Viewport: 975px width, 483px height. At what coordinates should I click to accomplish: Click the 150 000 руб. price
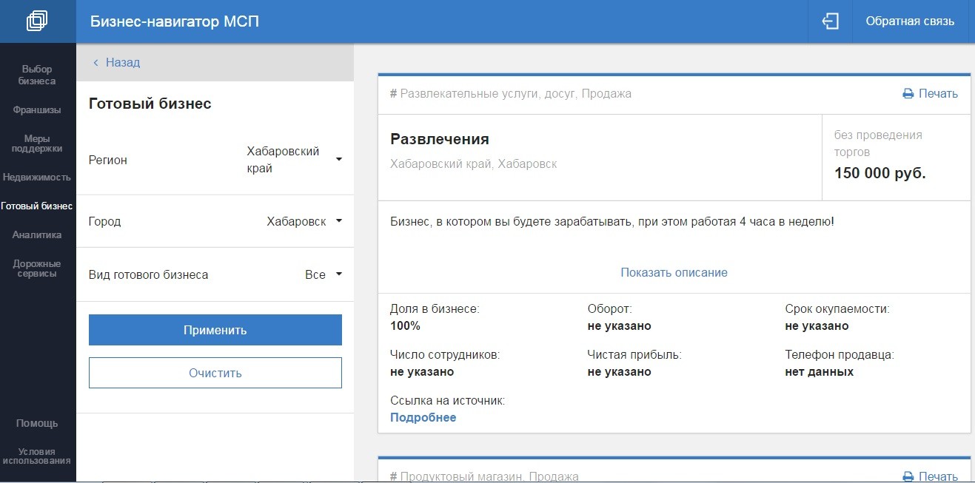pyautogui.click(x=880, y=173)
